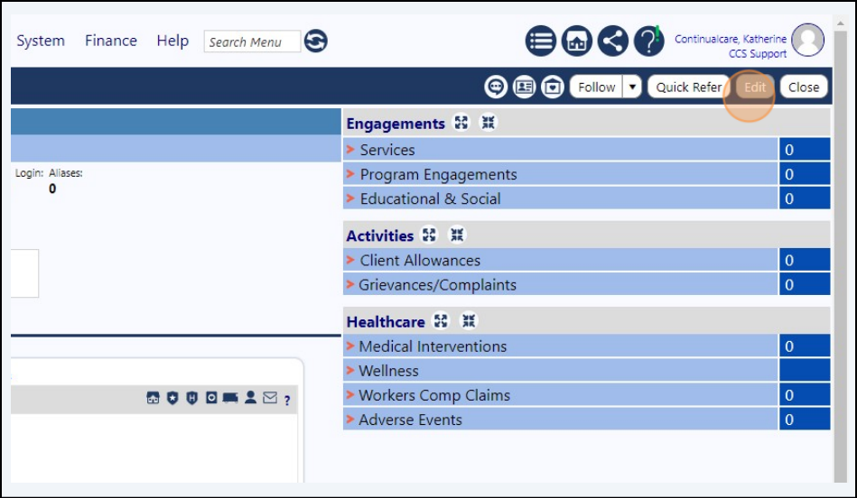The width and height of the screenshot is (857, 498).
Task: Click the vertical scrollbar up arrow
Action: (840, 23)
